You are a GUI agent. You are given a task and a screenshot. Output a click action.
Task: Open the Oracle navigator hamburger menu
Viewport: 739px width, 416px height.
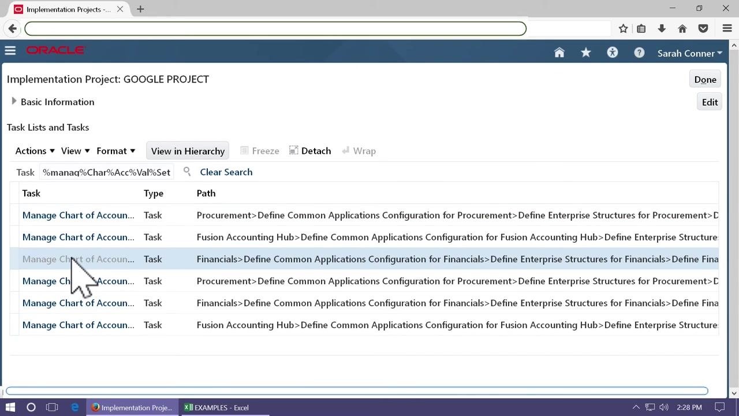coord(10,51)
